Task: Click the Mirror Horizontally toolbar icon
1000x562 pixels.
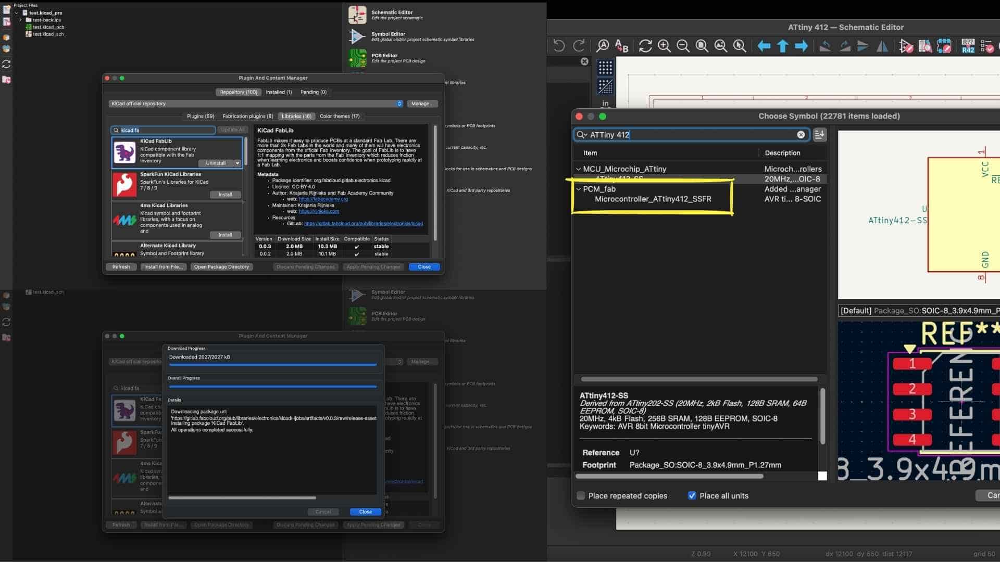Action: pyautogui.click(x=882, y=46)
